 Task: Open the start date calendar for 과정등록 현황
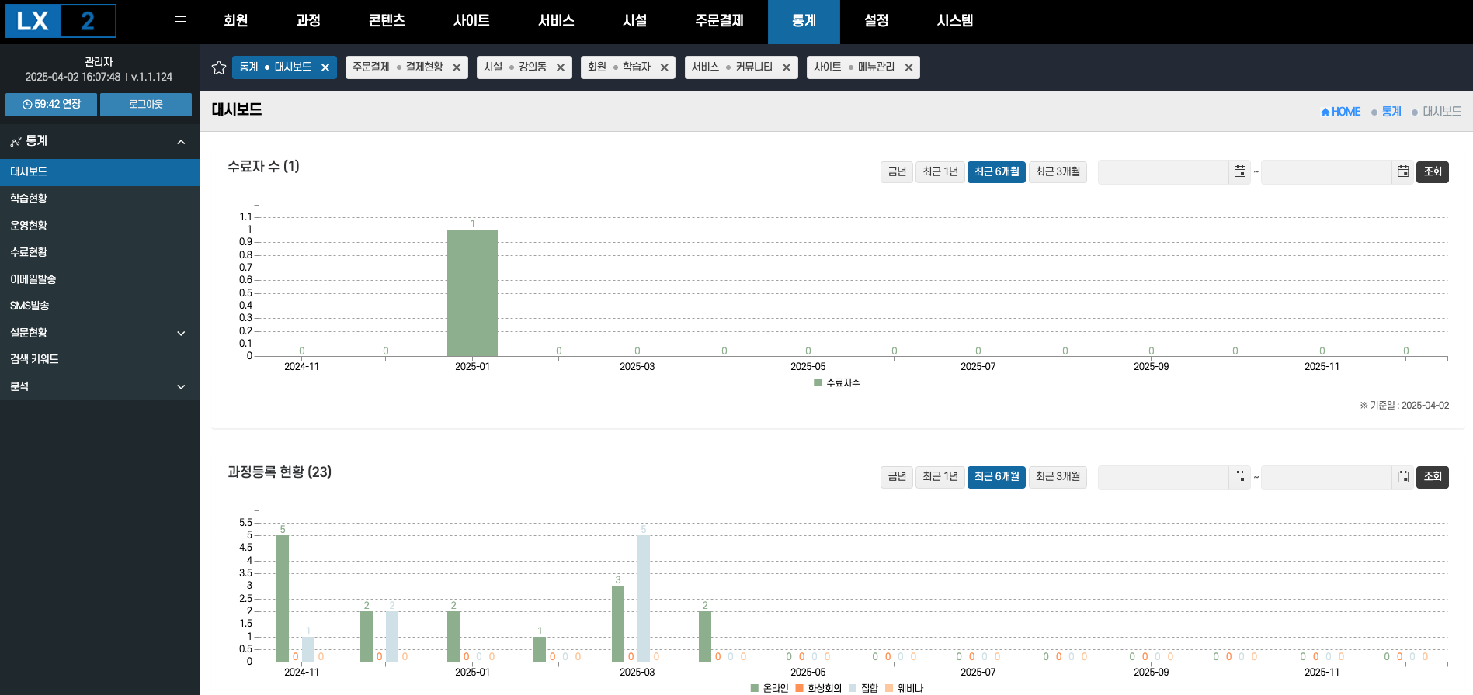[x=1239, y=477]
